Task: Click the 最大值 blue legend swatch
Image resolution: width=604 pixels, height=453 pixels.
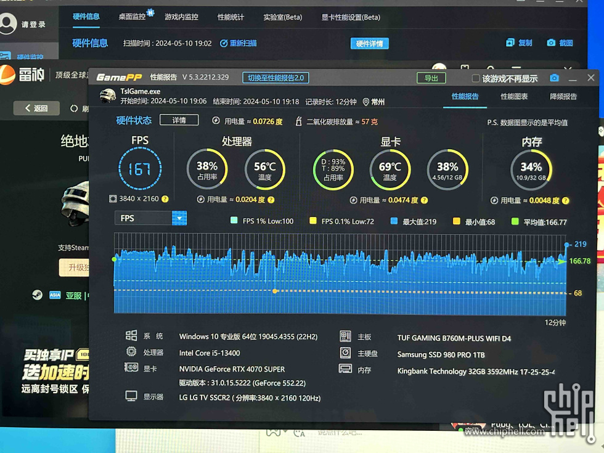Action: [x=394, y=221]
